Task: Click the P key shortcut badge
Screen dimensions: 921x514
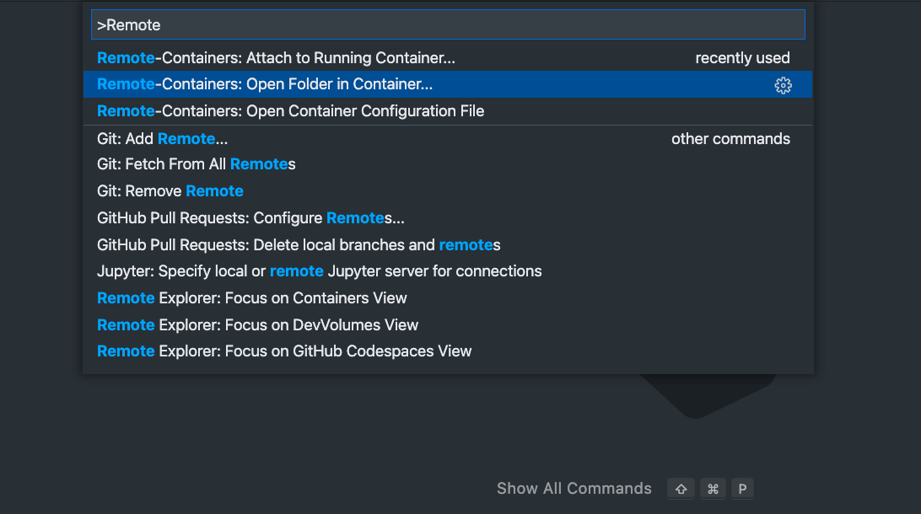Action: tap(742, 489)
